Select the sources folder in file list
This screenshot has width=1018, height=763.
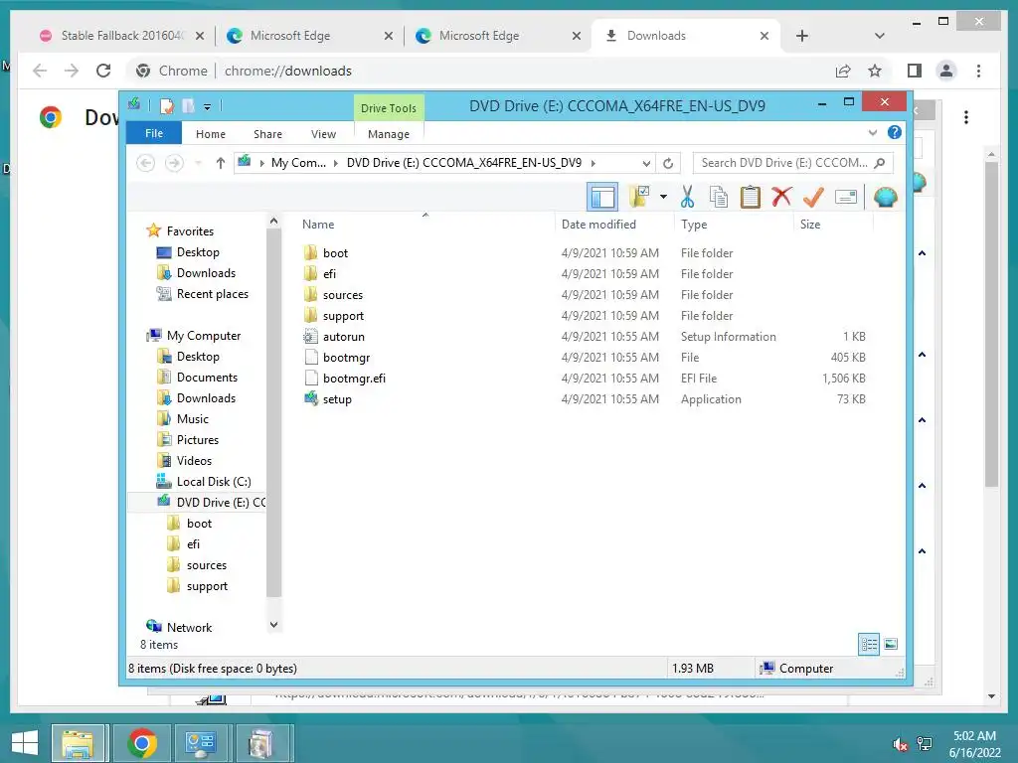point(343,294)
